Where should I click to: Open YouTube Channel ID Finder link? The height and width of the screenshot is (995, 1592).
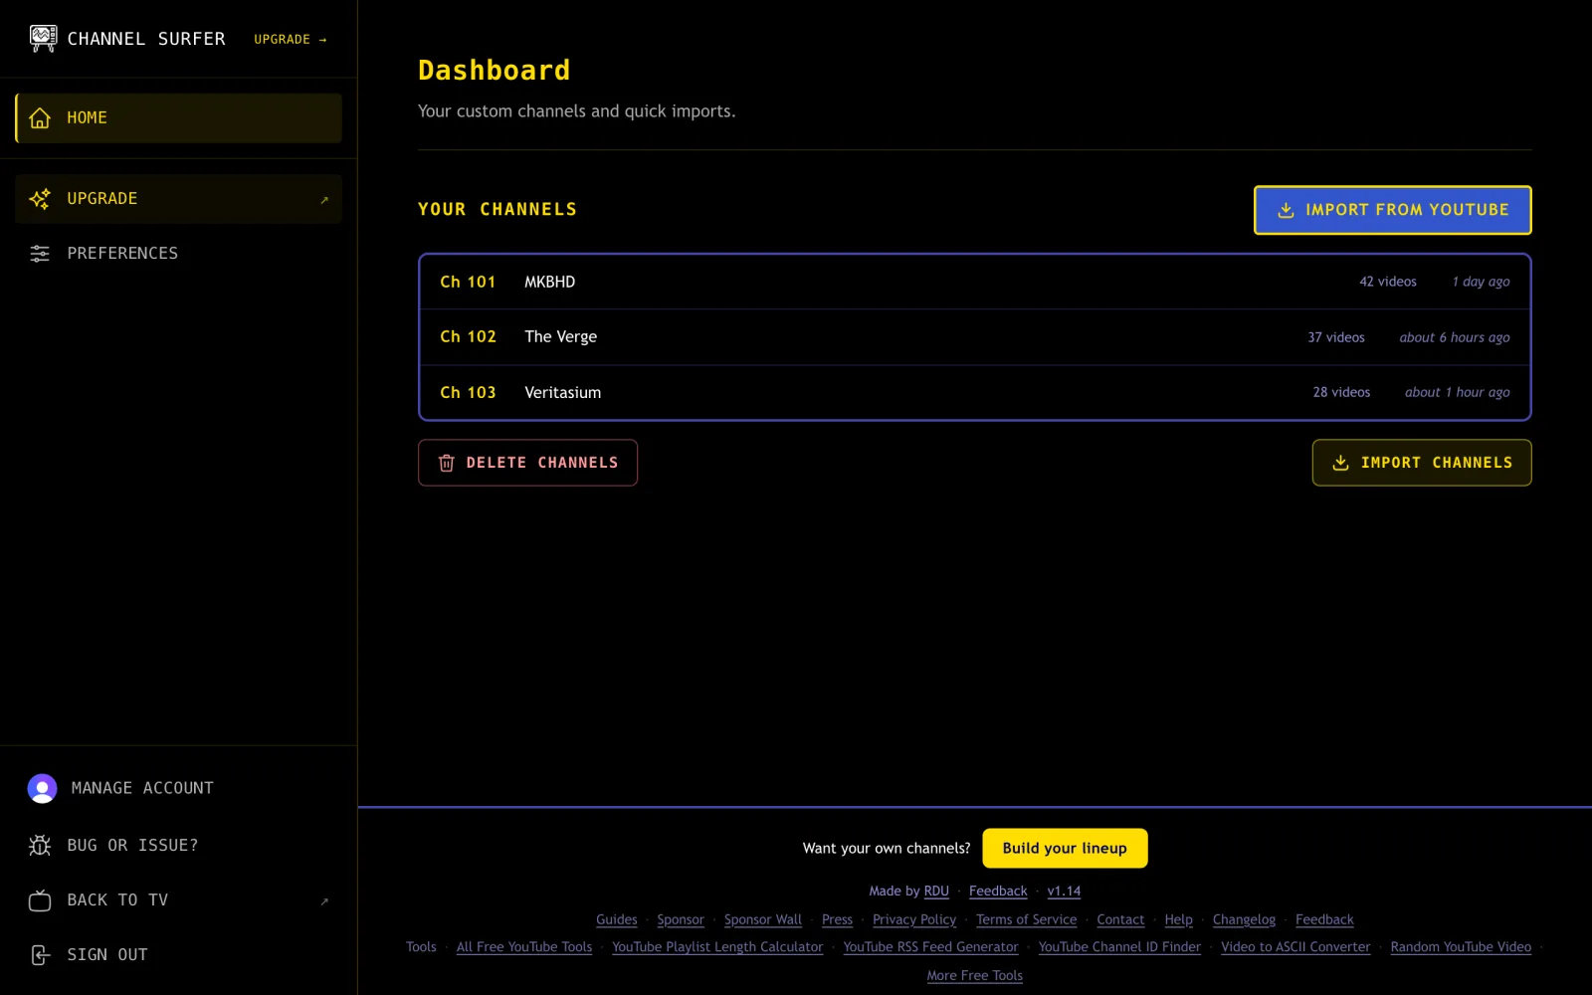[1119, 947]
